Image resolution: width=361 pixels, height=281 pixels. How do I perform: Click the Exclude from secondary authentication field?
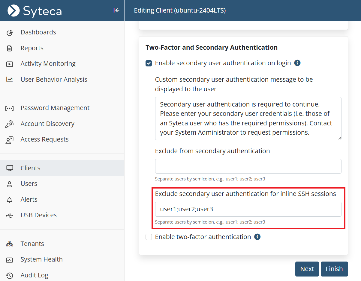pyautogui.click(x=248, y=166)
